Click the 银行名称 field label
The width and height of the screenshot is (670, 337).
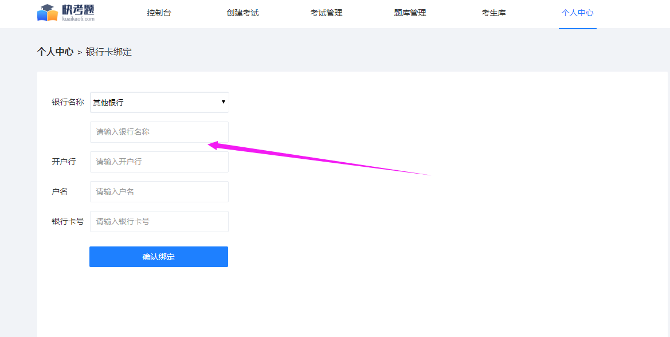tap(68, 102)
